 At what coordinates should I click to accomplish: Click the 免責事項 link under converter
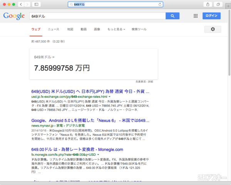click(141, 82)
